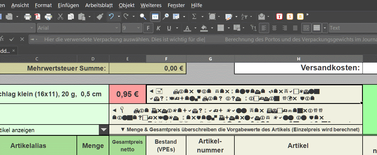This screenshot has height=155, width=377.
Task: Toggle italic formatting (K)
Action: [158, 28]
